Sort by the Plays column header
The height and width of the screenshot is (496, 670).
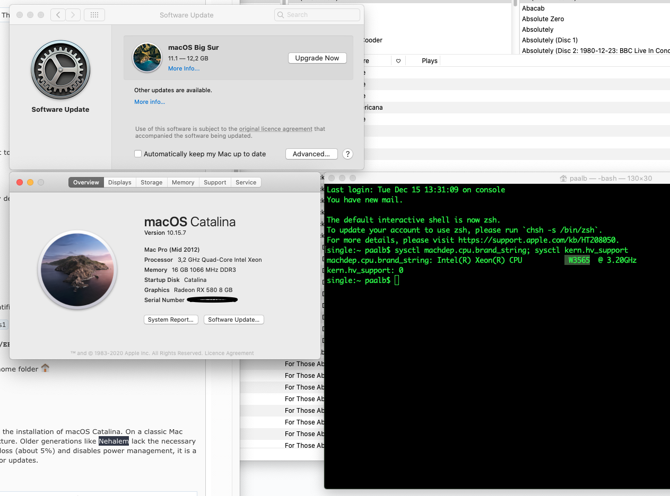(430, 61)
